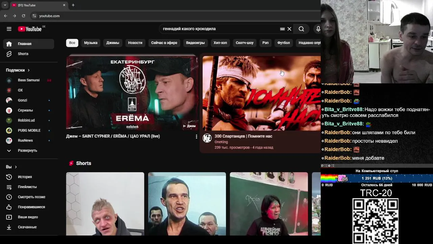Start voice search with the microphone icon
433x244 pixels.
click(318, 29)
